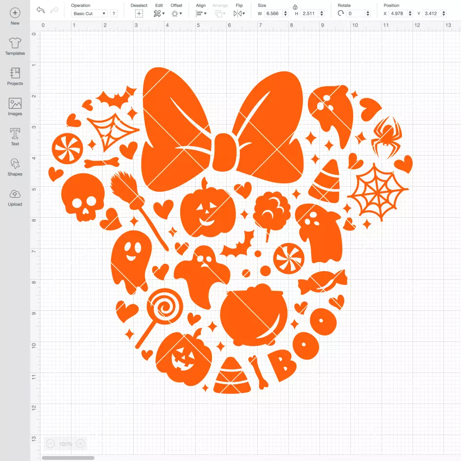Screen dimensions: 461x461
Task: Zoom in with the plus button
Action: (81, 443)
